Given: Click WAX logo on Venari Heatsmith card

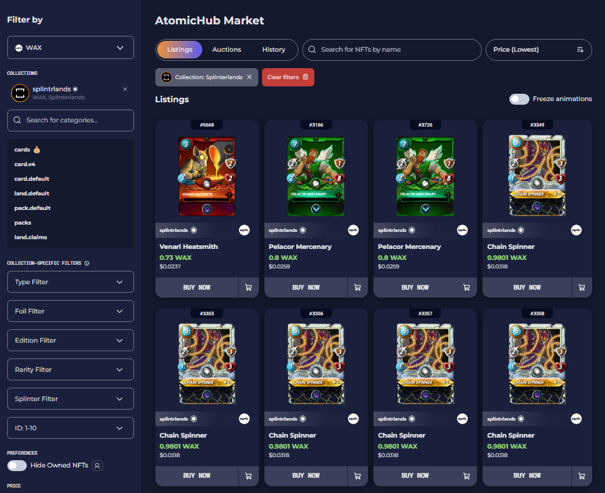Looking at the screenshot, I should click(x=244, y=230).
